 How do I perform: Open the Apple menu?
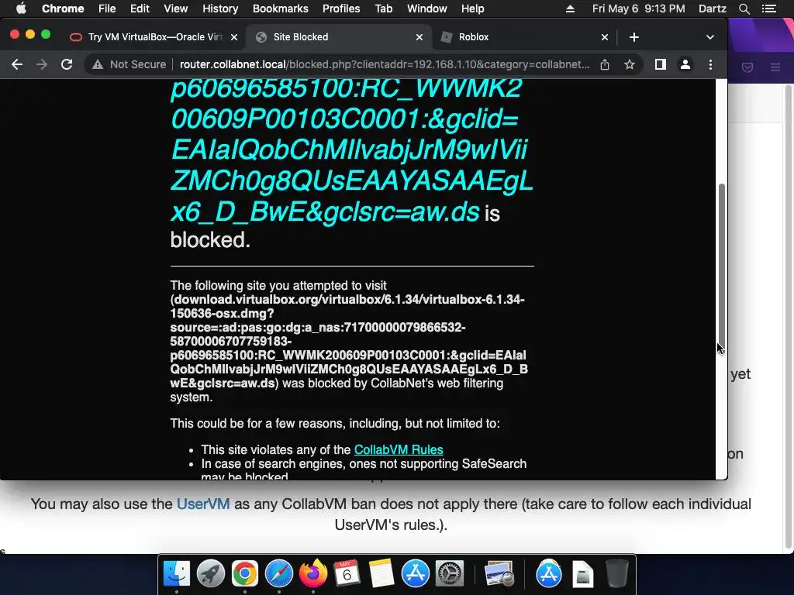pyautogui.click(x=21, y=9)
